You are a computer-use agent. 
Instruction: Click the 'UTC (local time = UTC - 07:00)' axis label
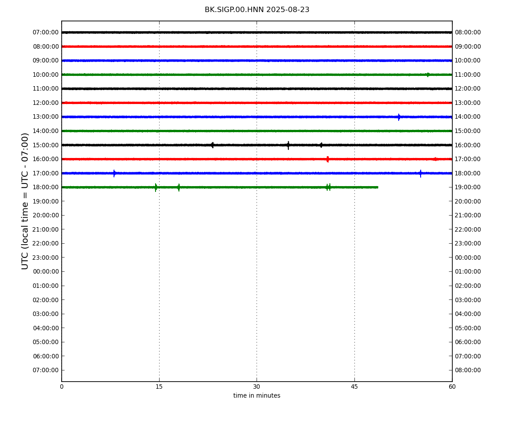(x=25, y=201)
